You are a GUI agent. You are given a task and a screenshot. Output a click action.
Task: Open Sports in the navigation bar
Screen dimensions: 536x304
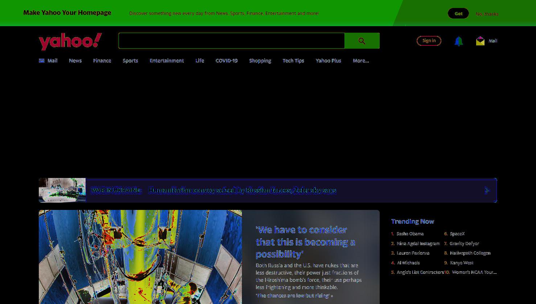pos(130,61)
